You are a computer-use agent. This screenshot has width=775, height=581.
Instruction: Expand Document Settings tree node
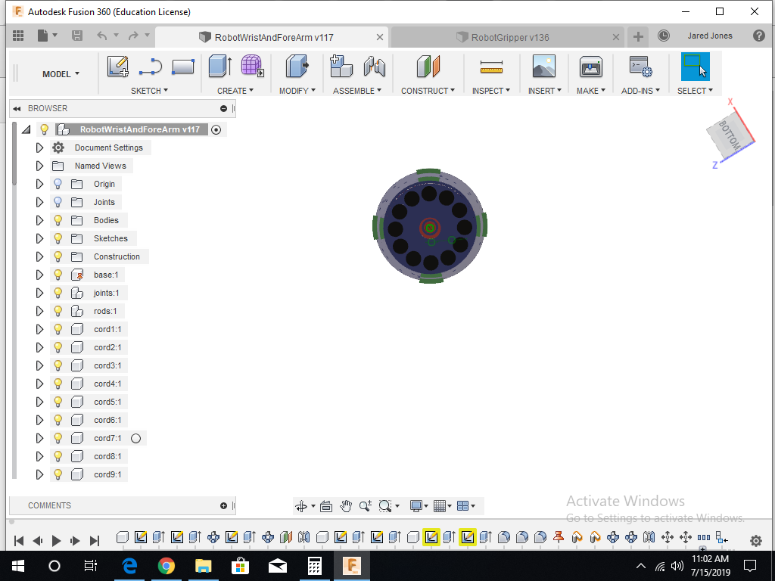(x=39, y=148)
